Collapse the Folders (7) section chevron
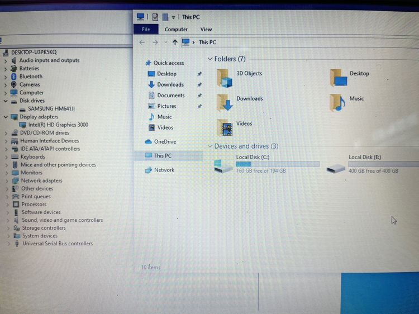The width and height of the screenshot is (419, 314). pyautogui.click(x=210, y=59)
